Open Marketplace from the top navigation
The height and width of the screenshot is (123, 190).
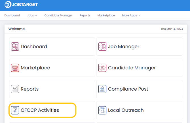click(x=106, y=15)
